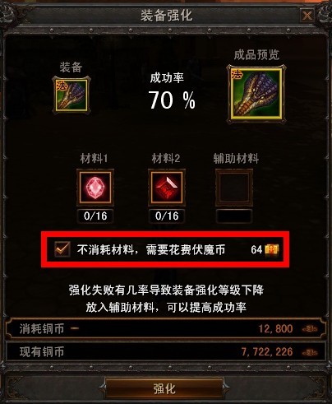Click the equipment staff icon under 装备
Viewport: 332px width, 404px height.
[71, 95]
